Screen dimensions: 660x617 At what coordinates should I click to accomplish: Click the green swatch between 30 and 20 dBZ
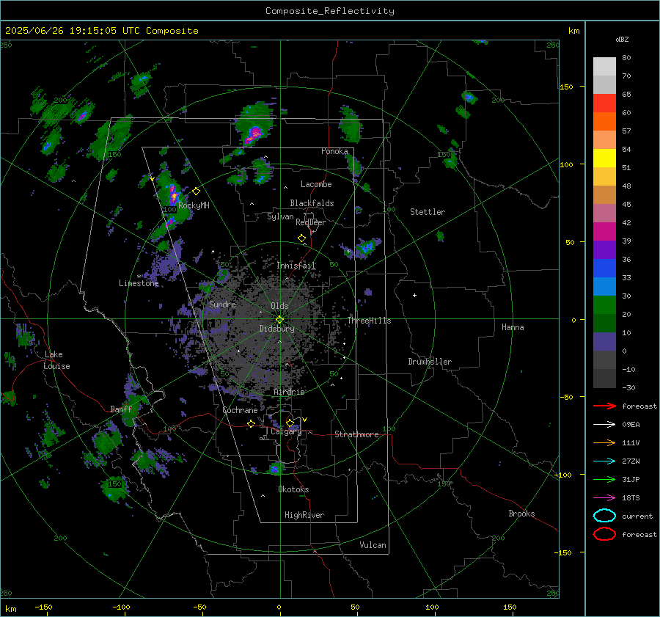(x=604, y=305)
